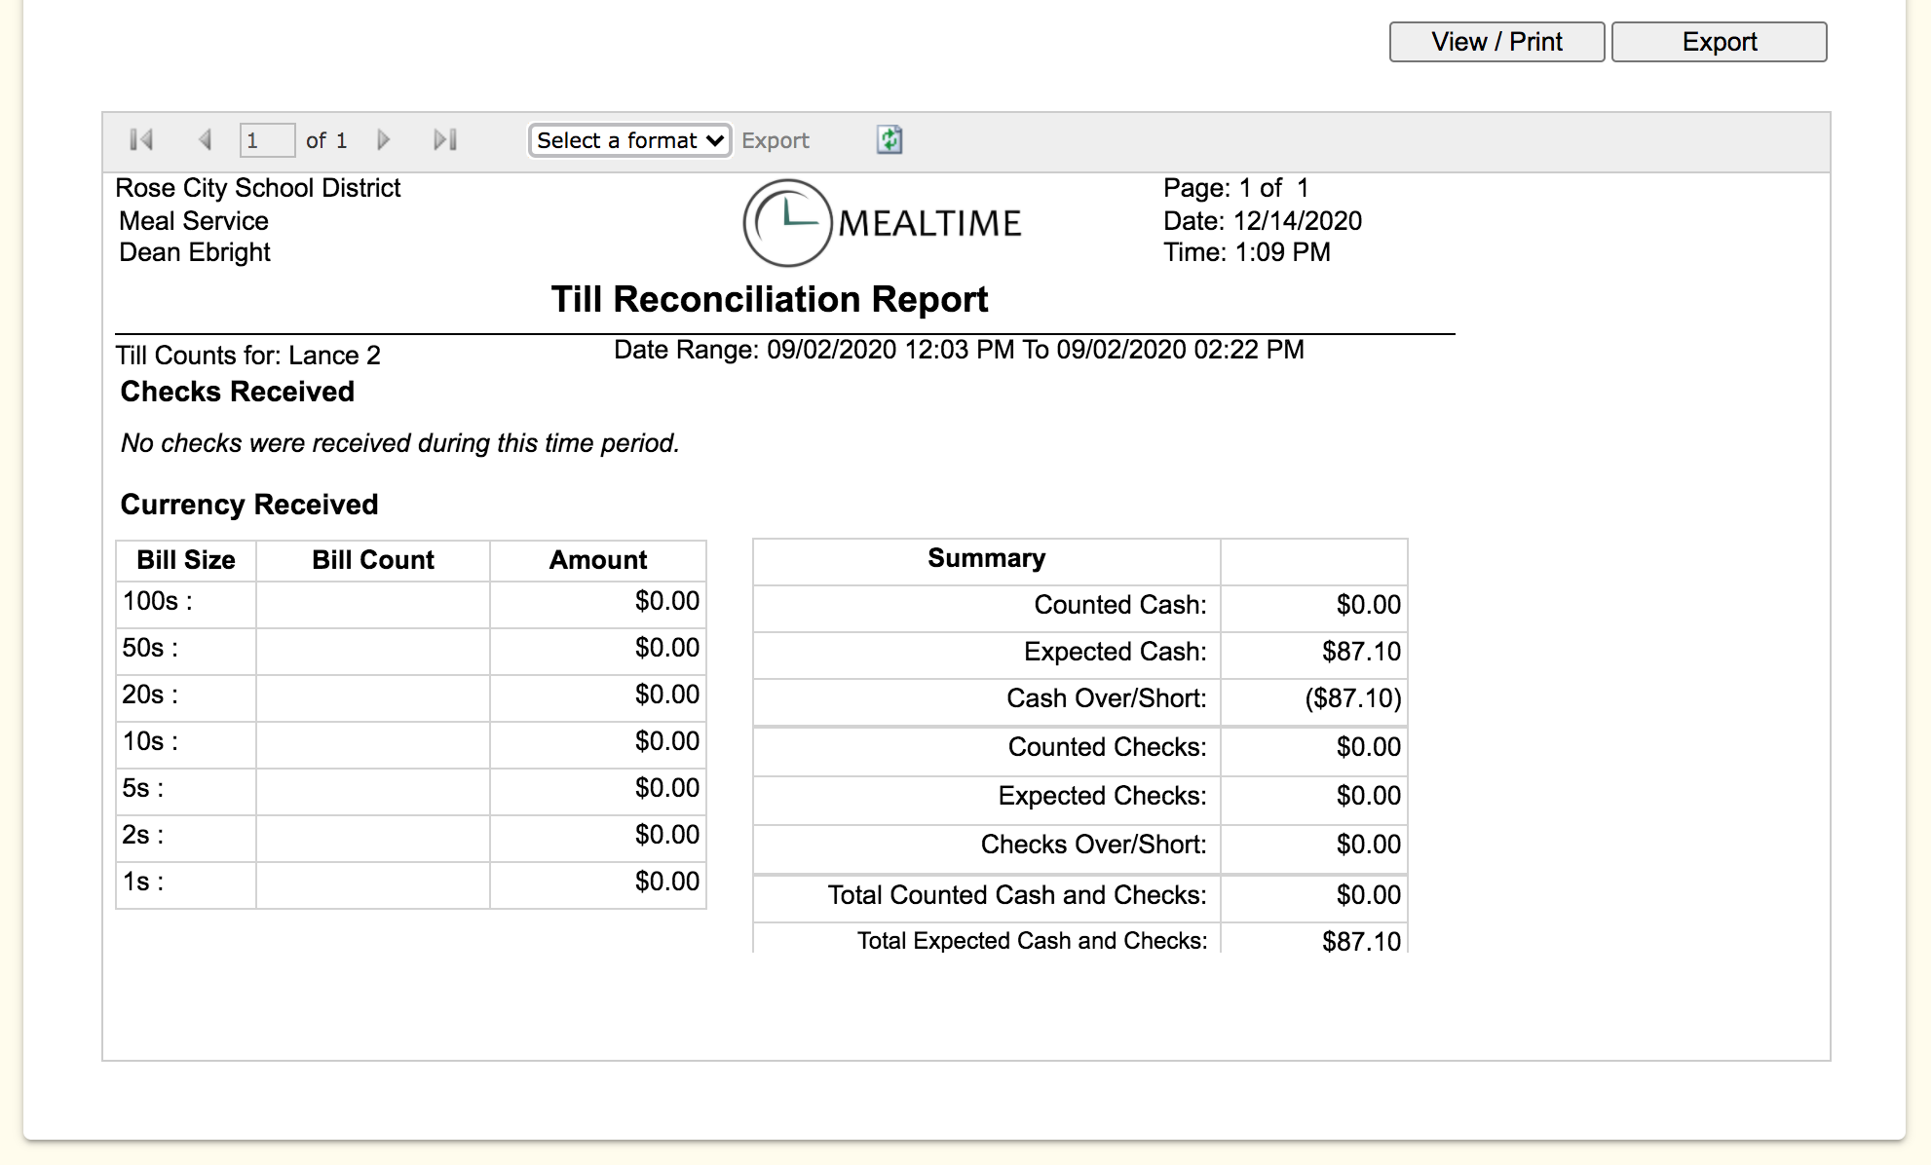
Task: Click the current page number field
Action: click(x=266, y=140)
